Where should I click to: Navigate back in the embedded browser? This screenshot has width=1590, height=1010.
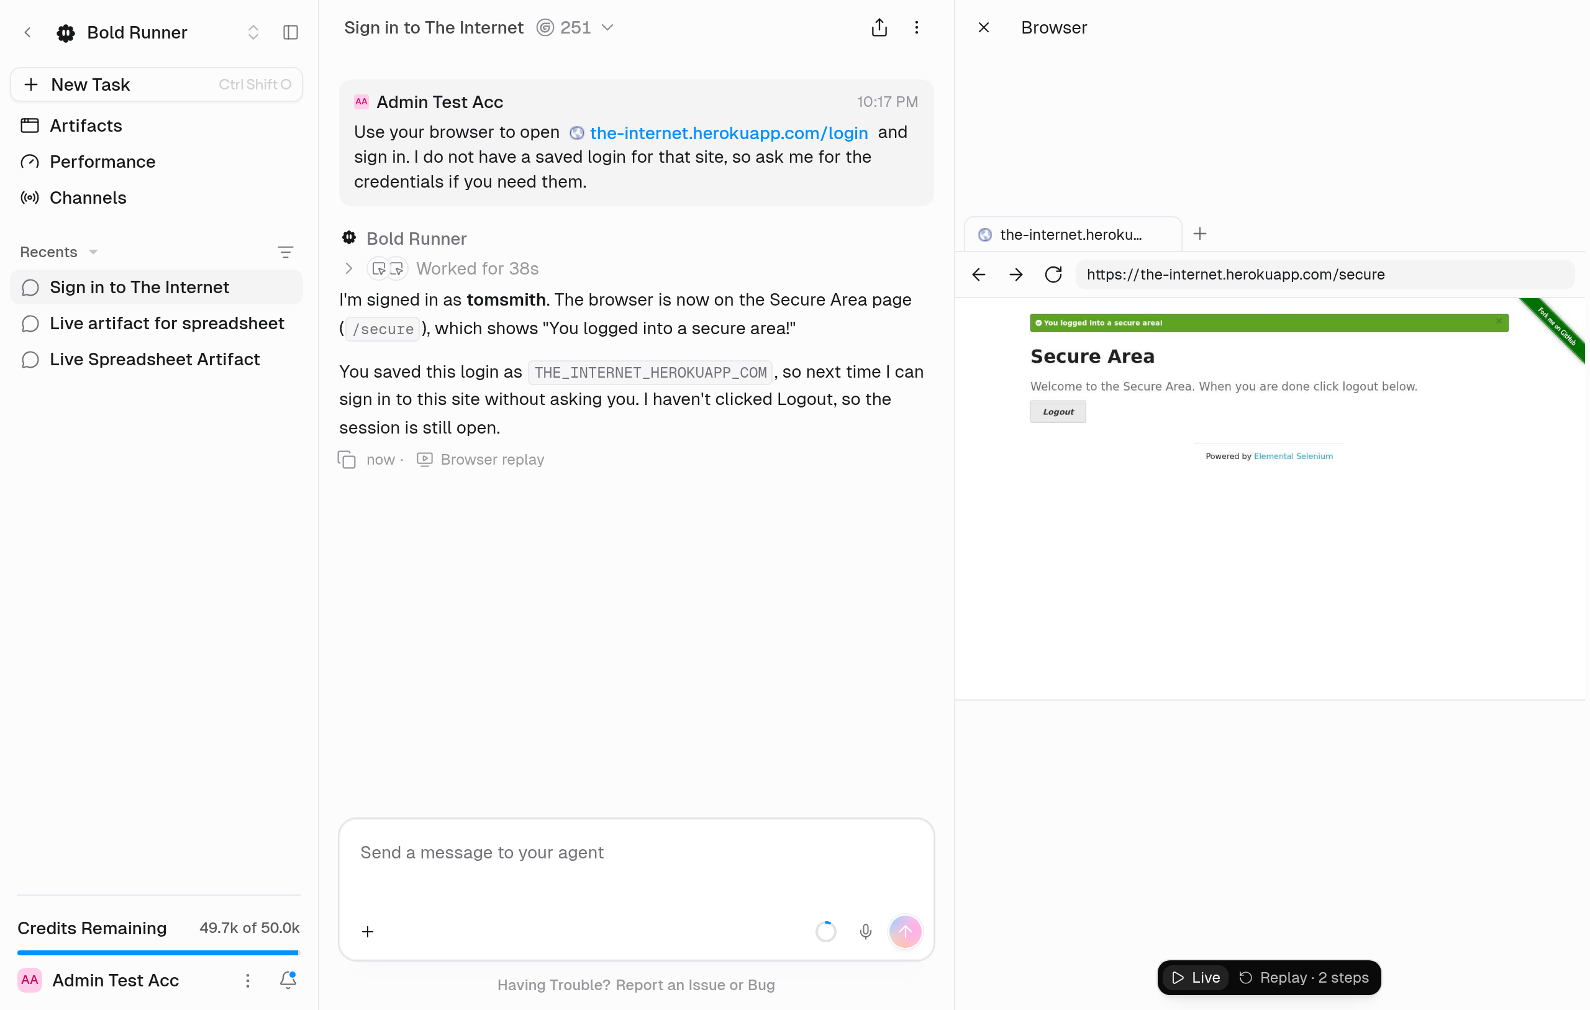(979, 275)
